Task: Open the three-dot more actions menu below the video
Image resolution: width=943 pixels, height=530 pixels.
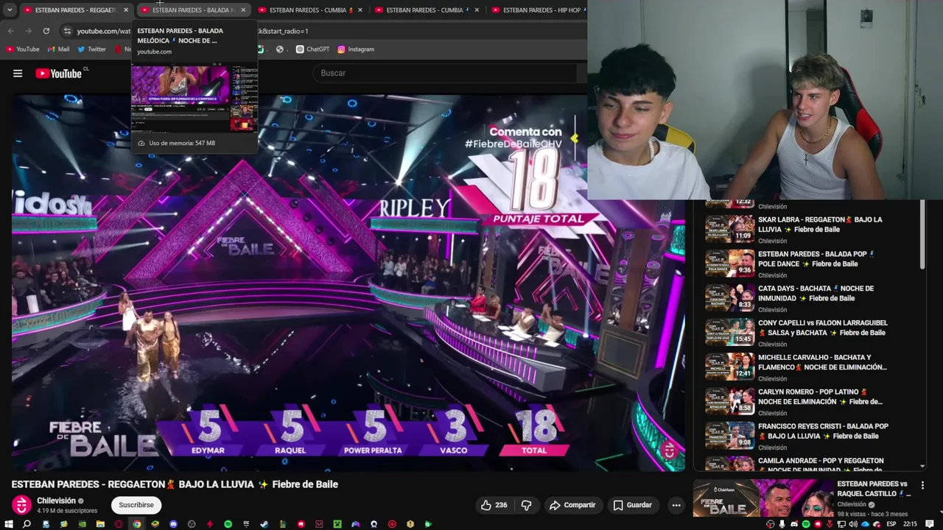Action: pos(676,505)
